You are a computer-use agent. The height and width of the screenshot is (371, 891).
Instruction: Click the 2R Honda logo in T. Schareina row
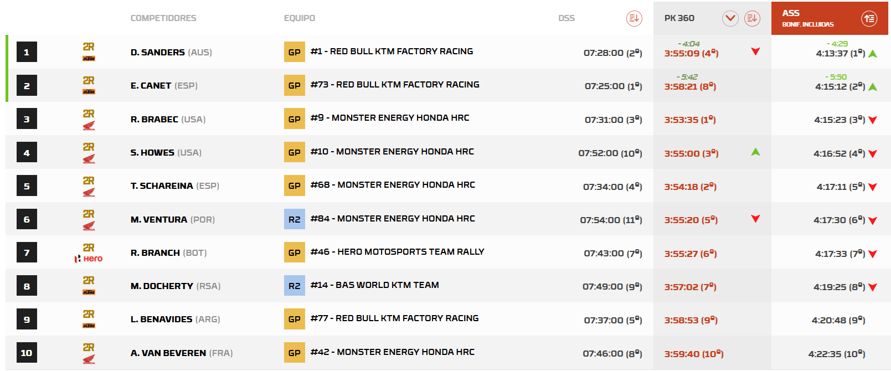[89, 186]
